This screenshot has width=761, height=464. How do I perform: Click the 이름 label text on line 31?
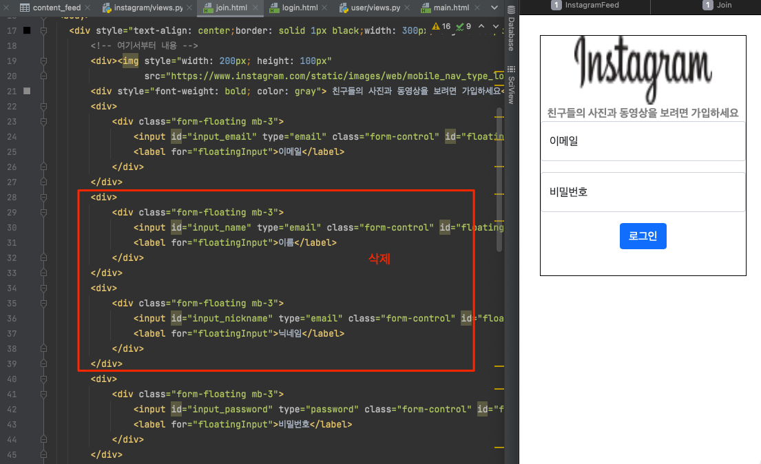pyautogui.click(x=286, y=243)
